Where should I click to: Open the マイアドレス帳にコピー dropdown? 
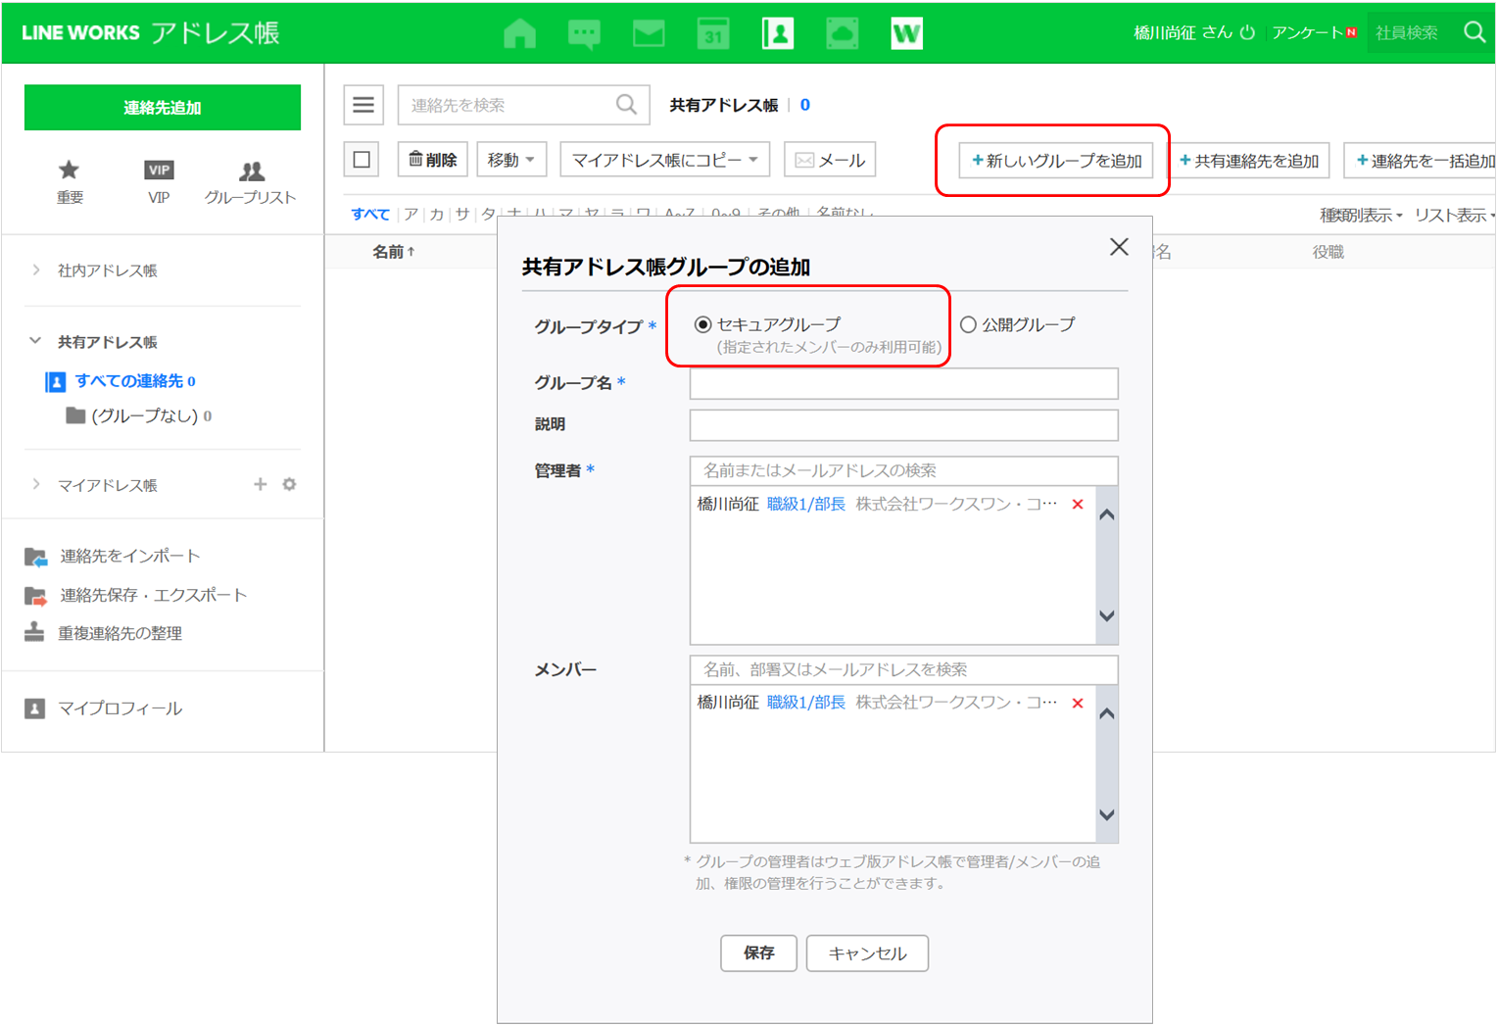664,160
